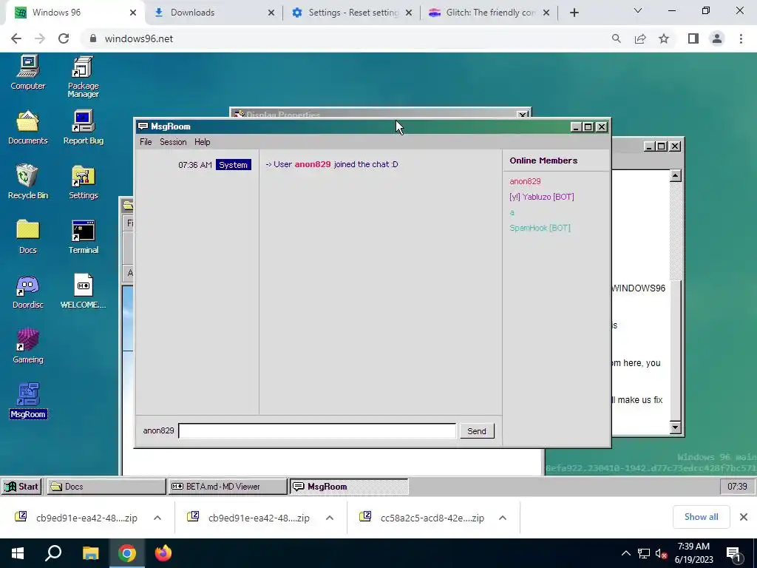Expand the tab search chevron
Image resolution: width=757 pixels, height=568 pixels.
(x=638, y=10)
